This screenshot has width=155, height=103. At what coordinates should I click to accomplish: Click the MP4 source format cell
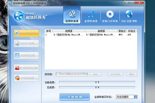click(x=121, y=35)
